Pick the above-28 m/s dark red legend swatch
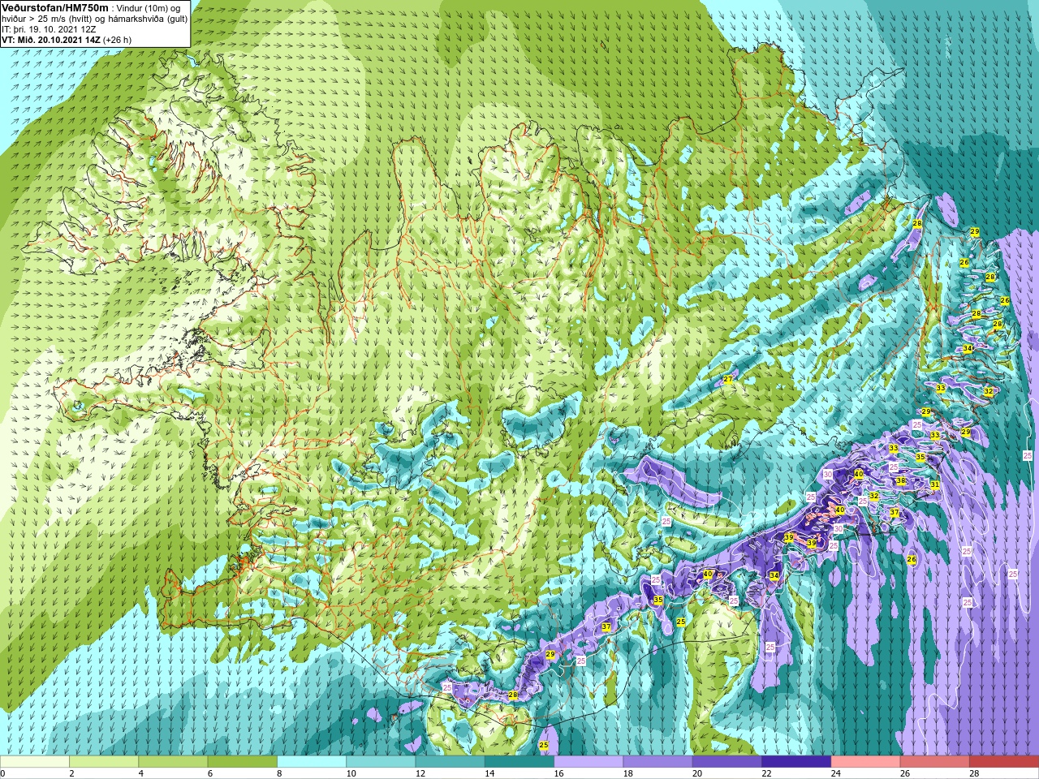The width and height of the screenshot is (1039, 779). (x=1004, y=762)
